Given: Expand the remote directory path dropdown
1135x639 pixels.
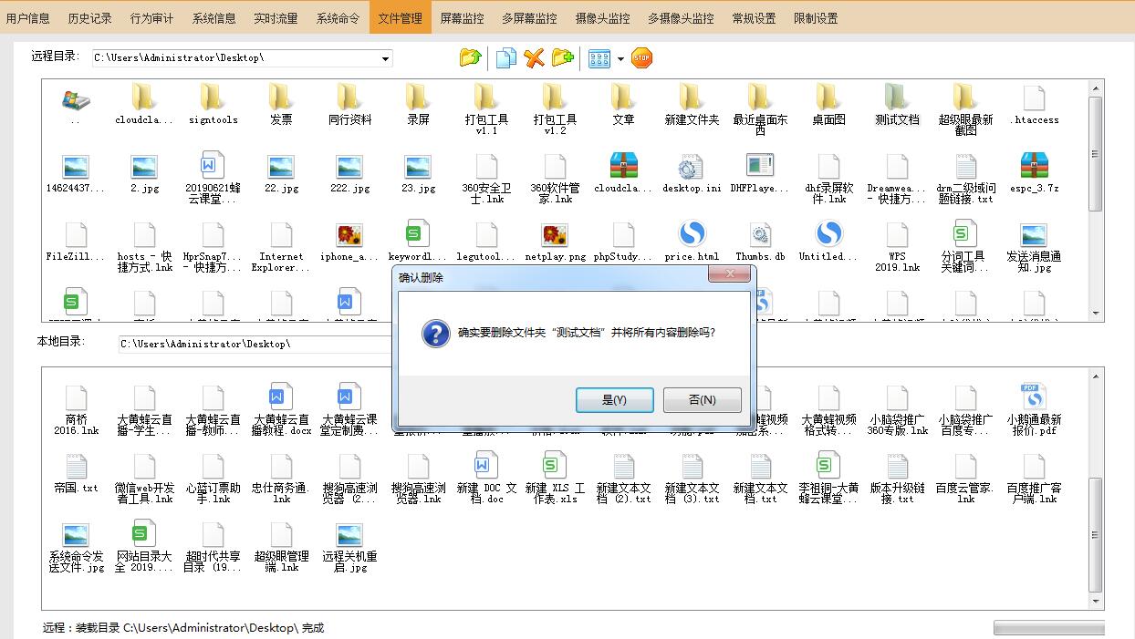Looking at the screenshot, I should coord(386,58).
